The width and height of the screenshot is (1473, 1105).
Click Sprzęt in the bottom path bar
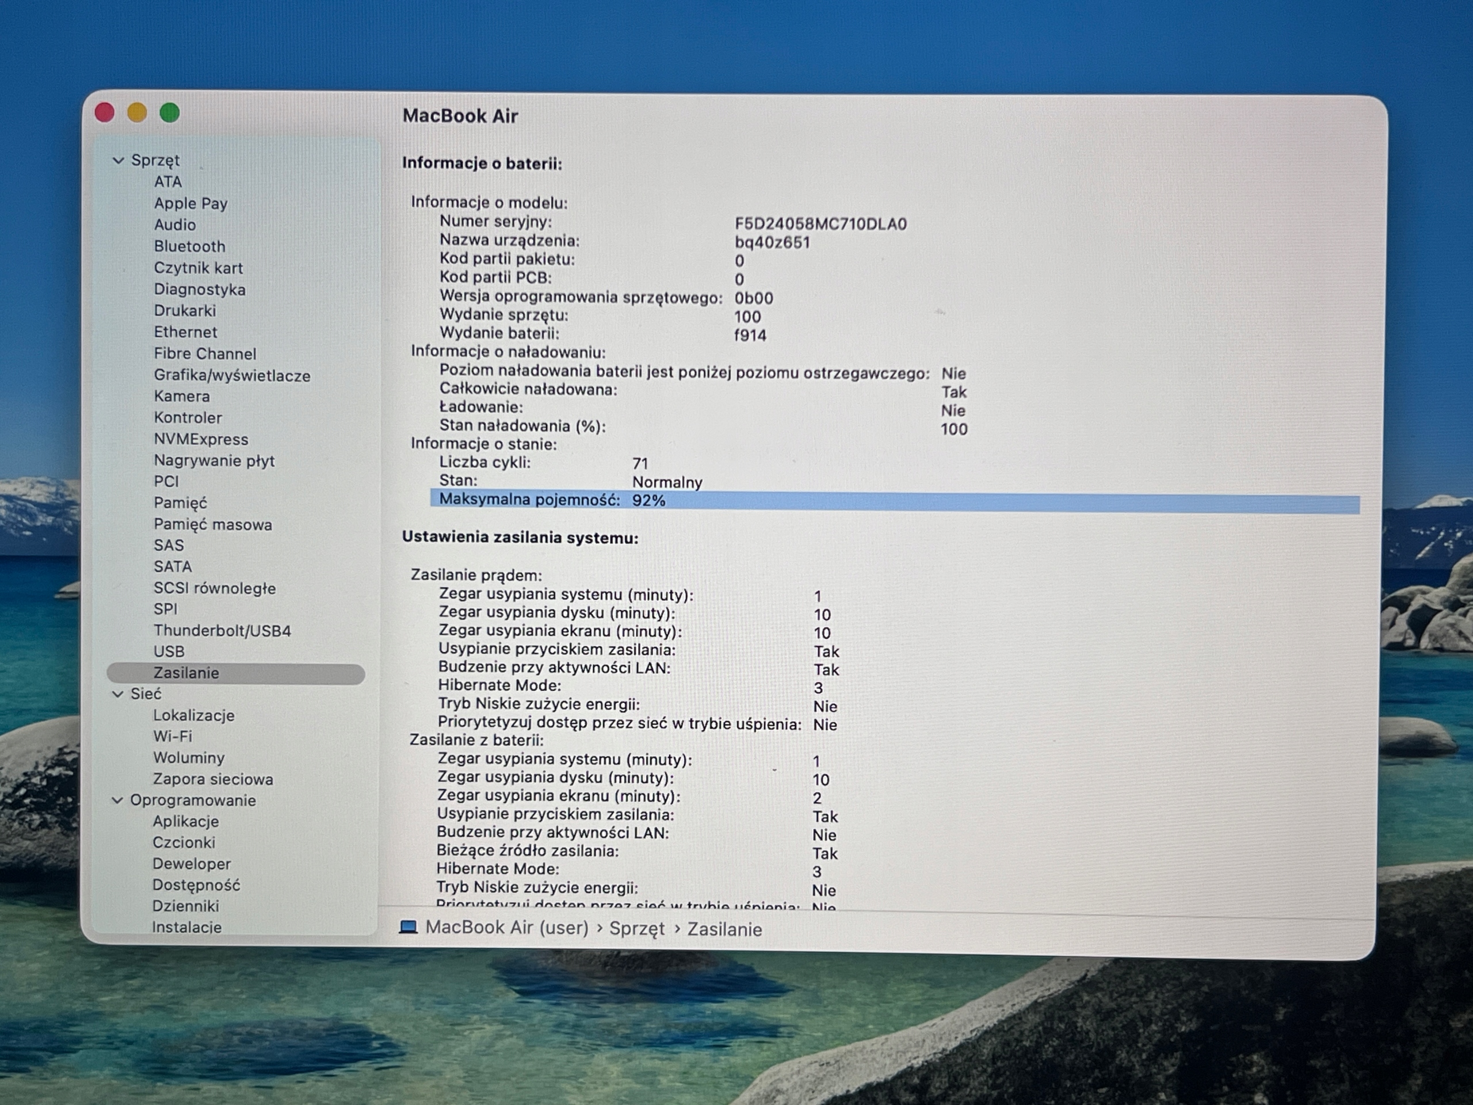pos(638,928)
